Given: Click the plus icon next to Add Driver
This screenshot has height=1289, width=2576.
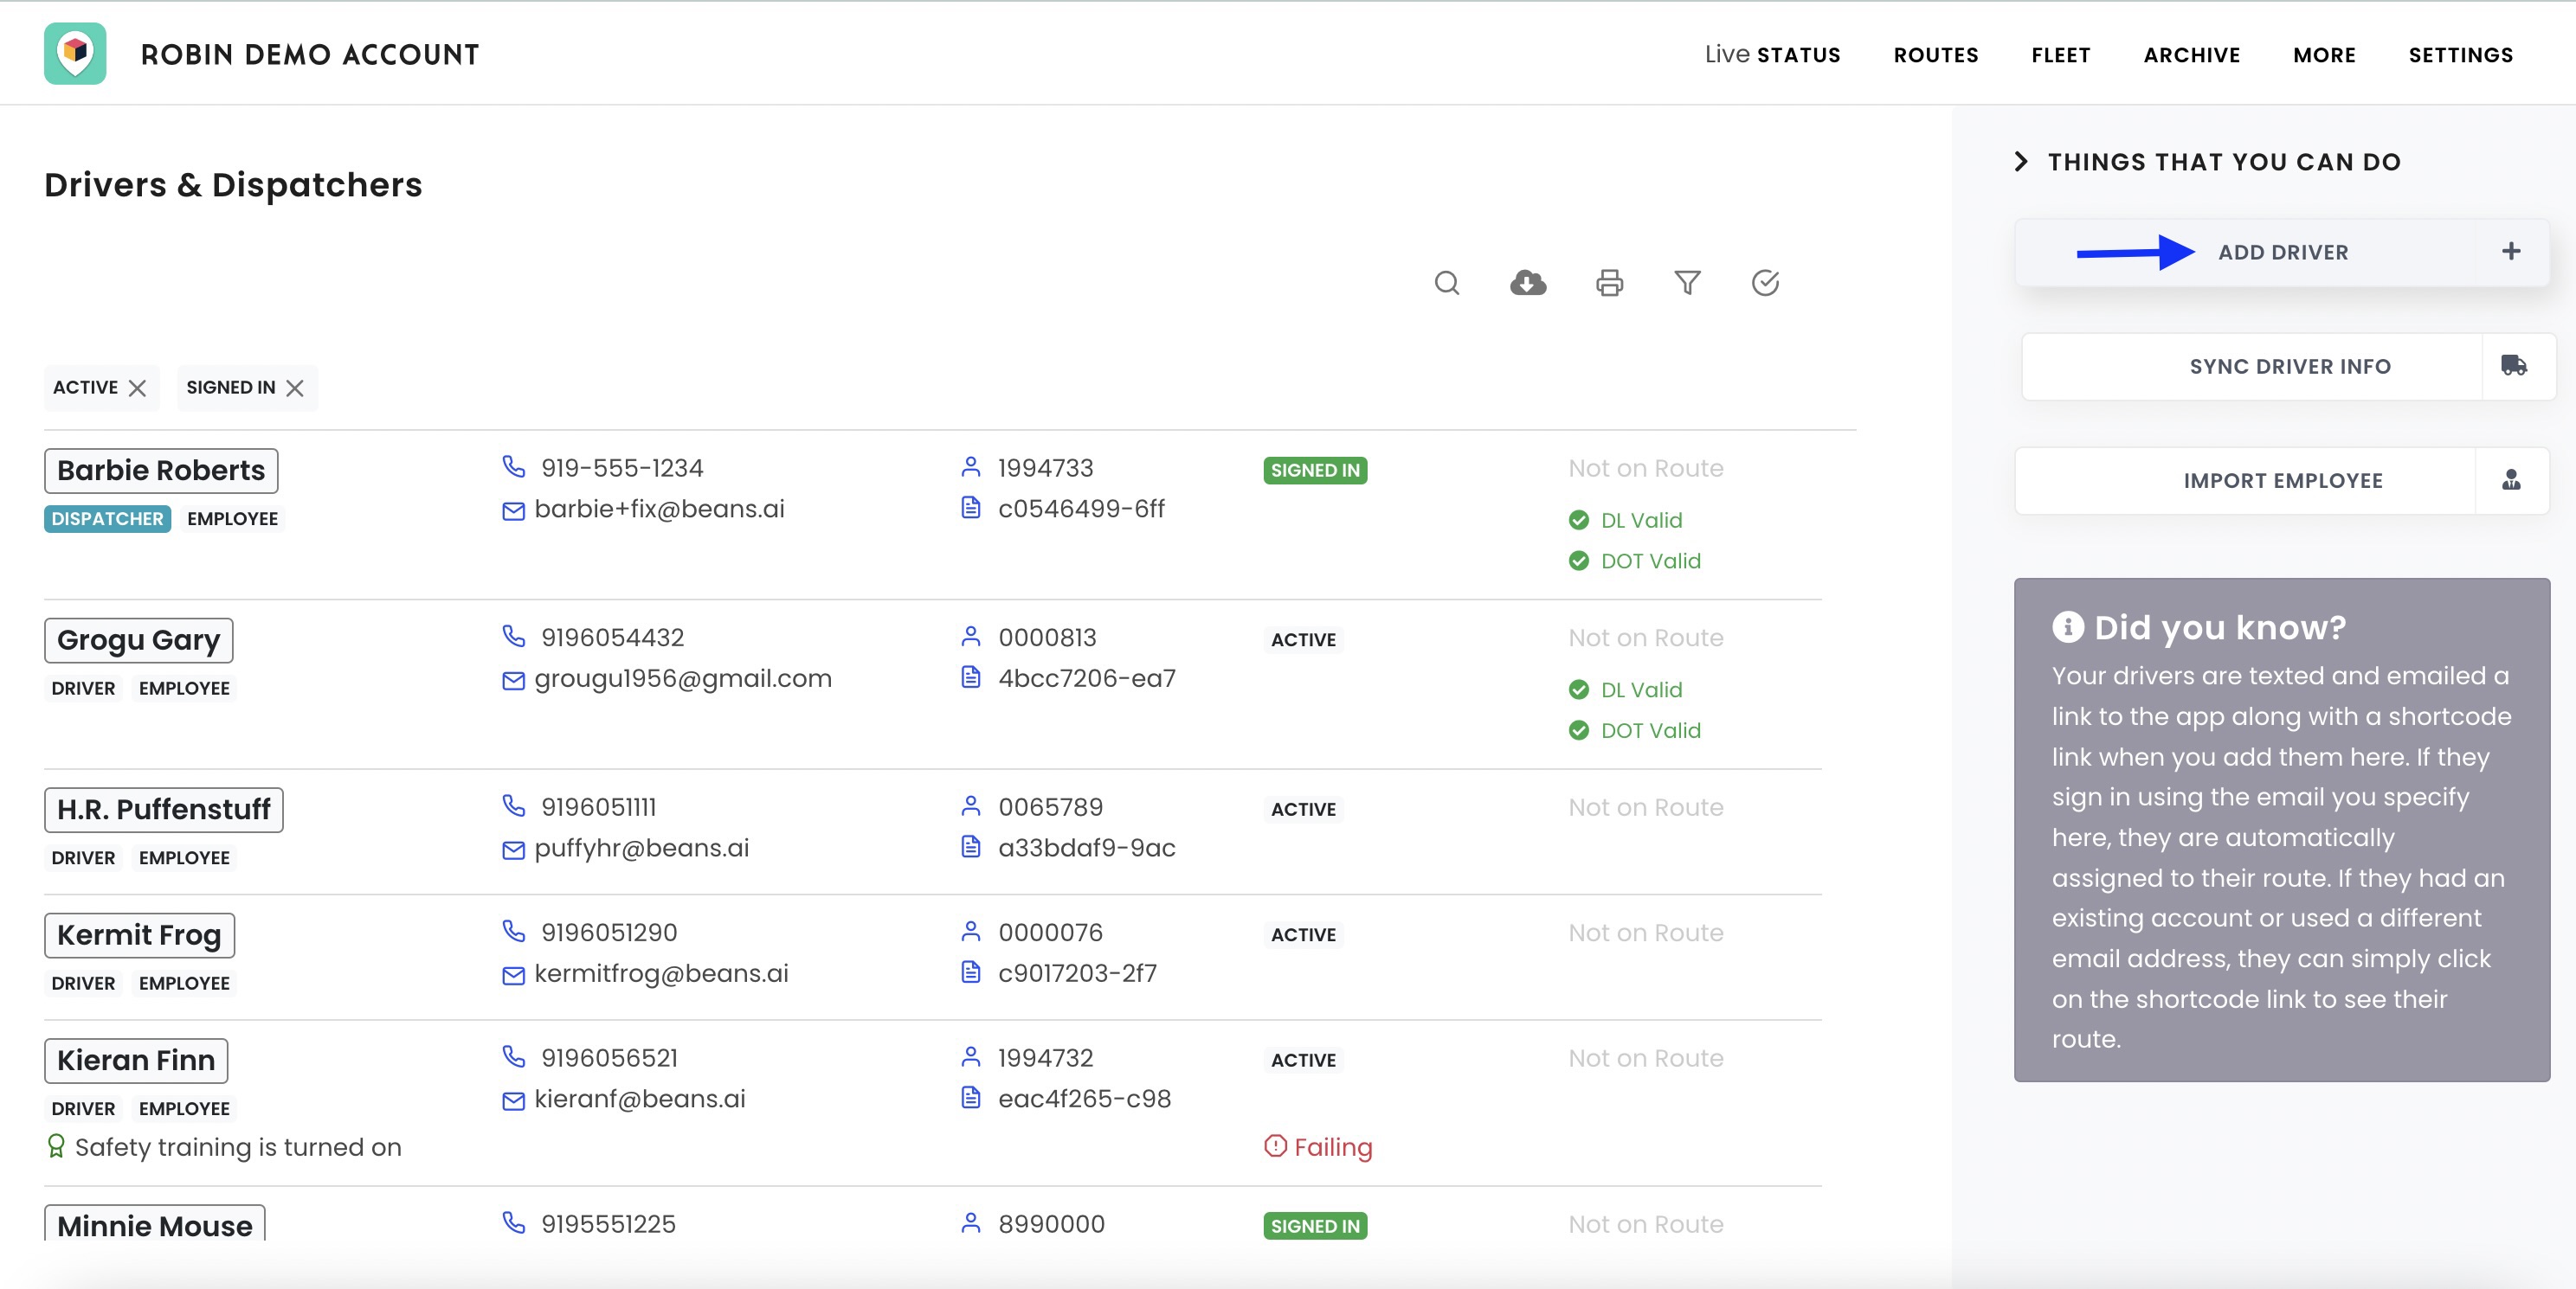Looking at the screenshot, I should click(2511, 251).
